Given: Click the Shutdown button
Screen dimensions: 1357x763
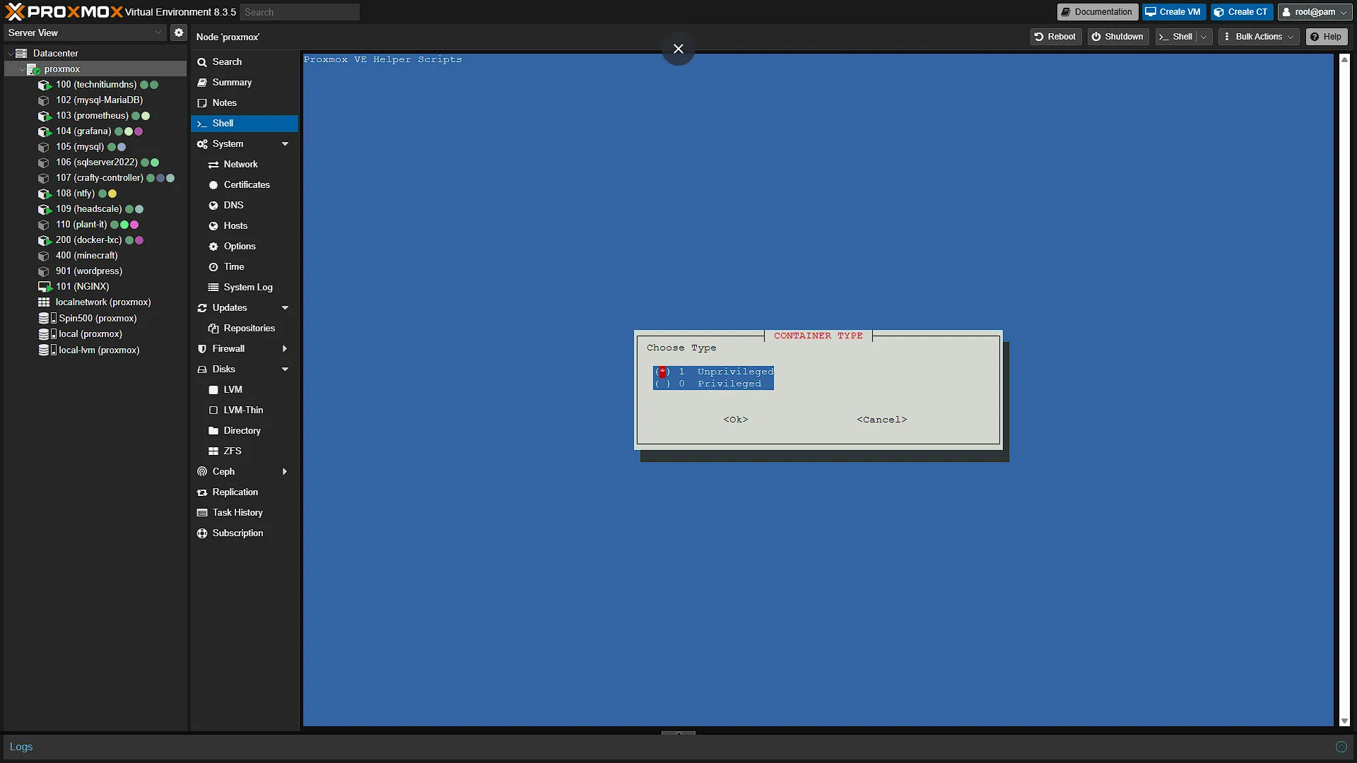Looking at the screenshot, I should tap(1117, 37).
